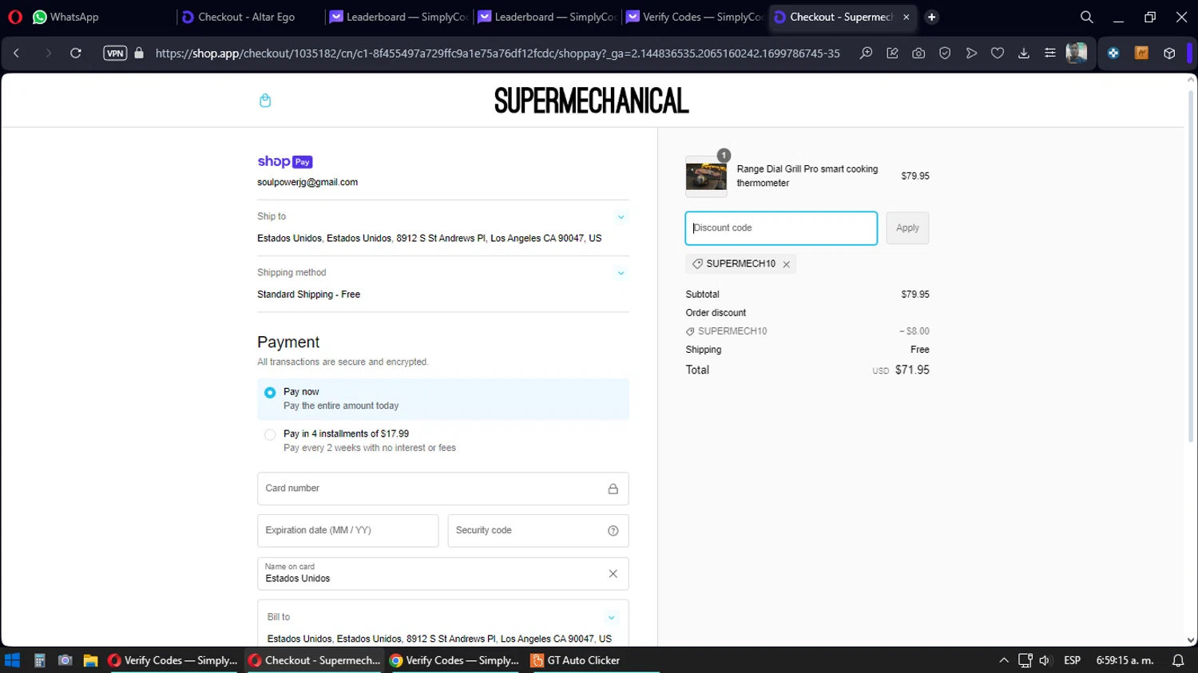This screenshot has height=673, width=1198.
Task: Switch to the first Leaderboard — SimplyCodes tab
Action: tap(399, 17)
